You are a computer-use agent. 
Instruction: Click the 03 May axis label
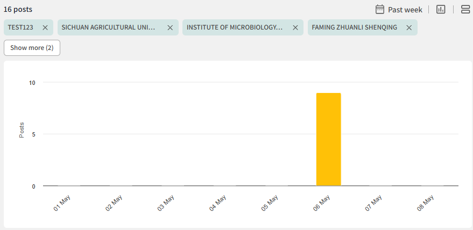[166, 204]
